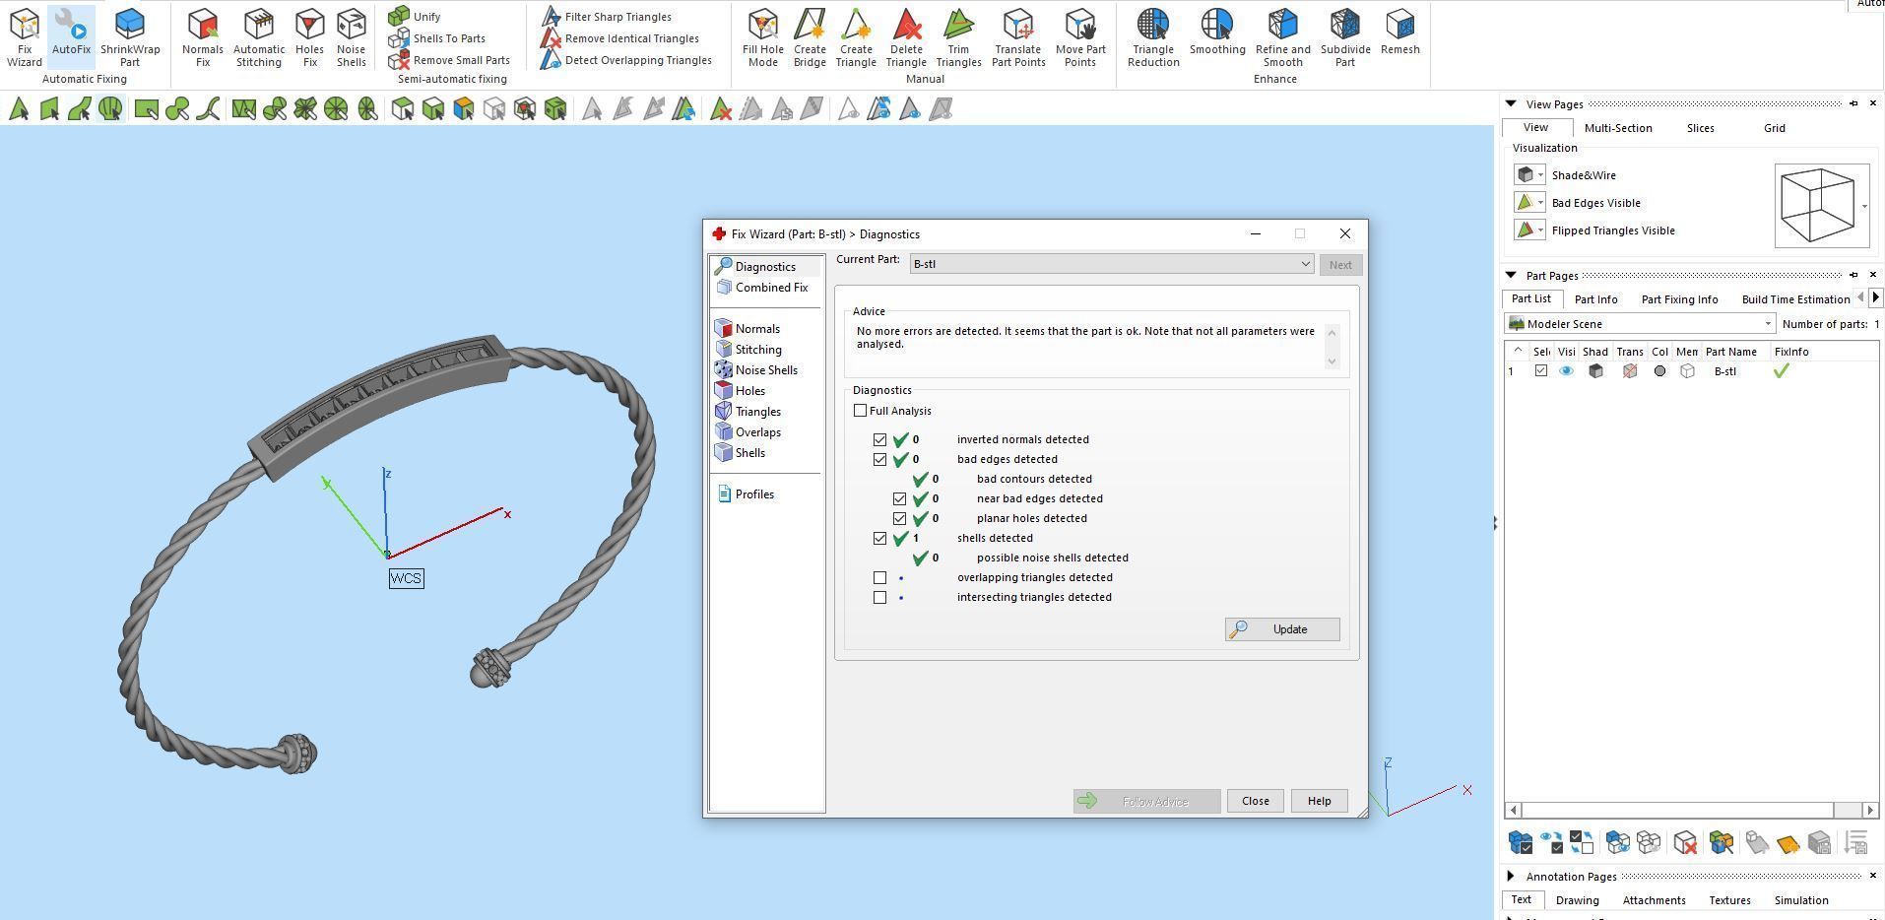The height and width of the screenshot is (920, 1885).
Task: Open Translate Part Points
Action: 1018,37
